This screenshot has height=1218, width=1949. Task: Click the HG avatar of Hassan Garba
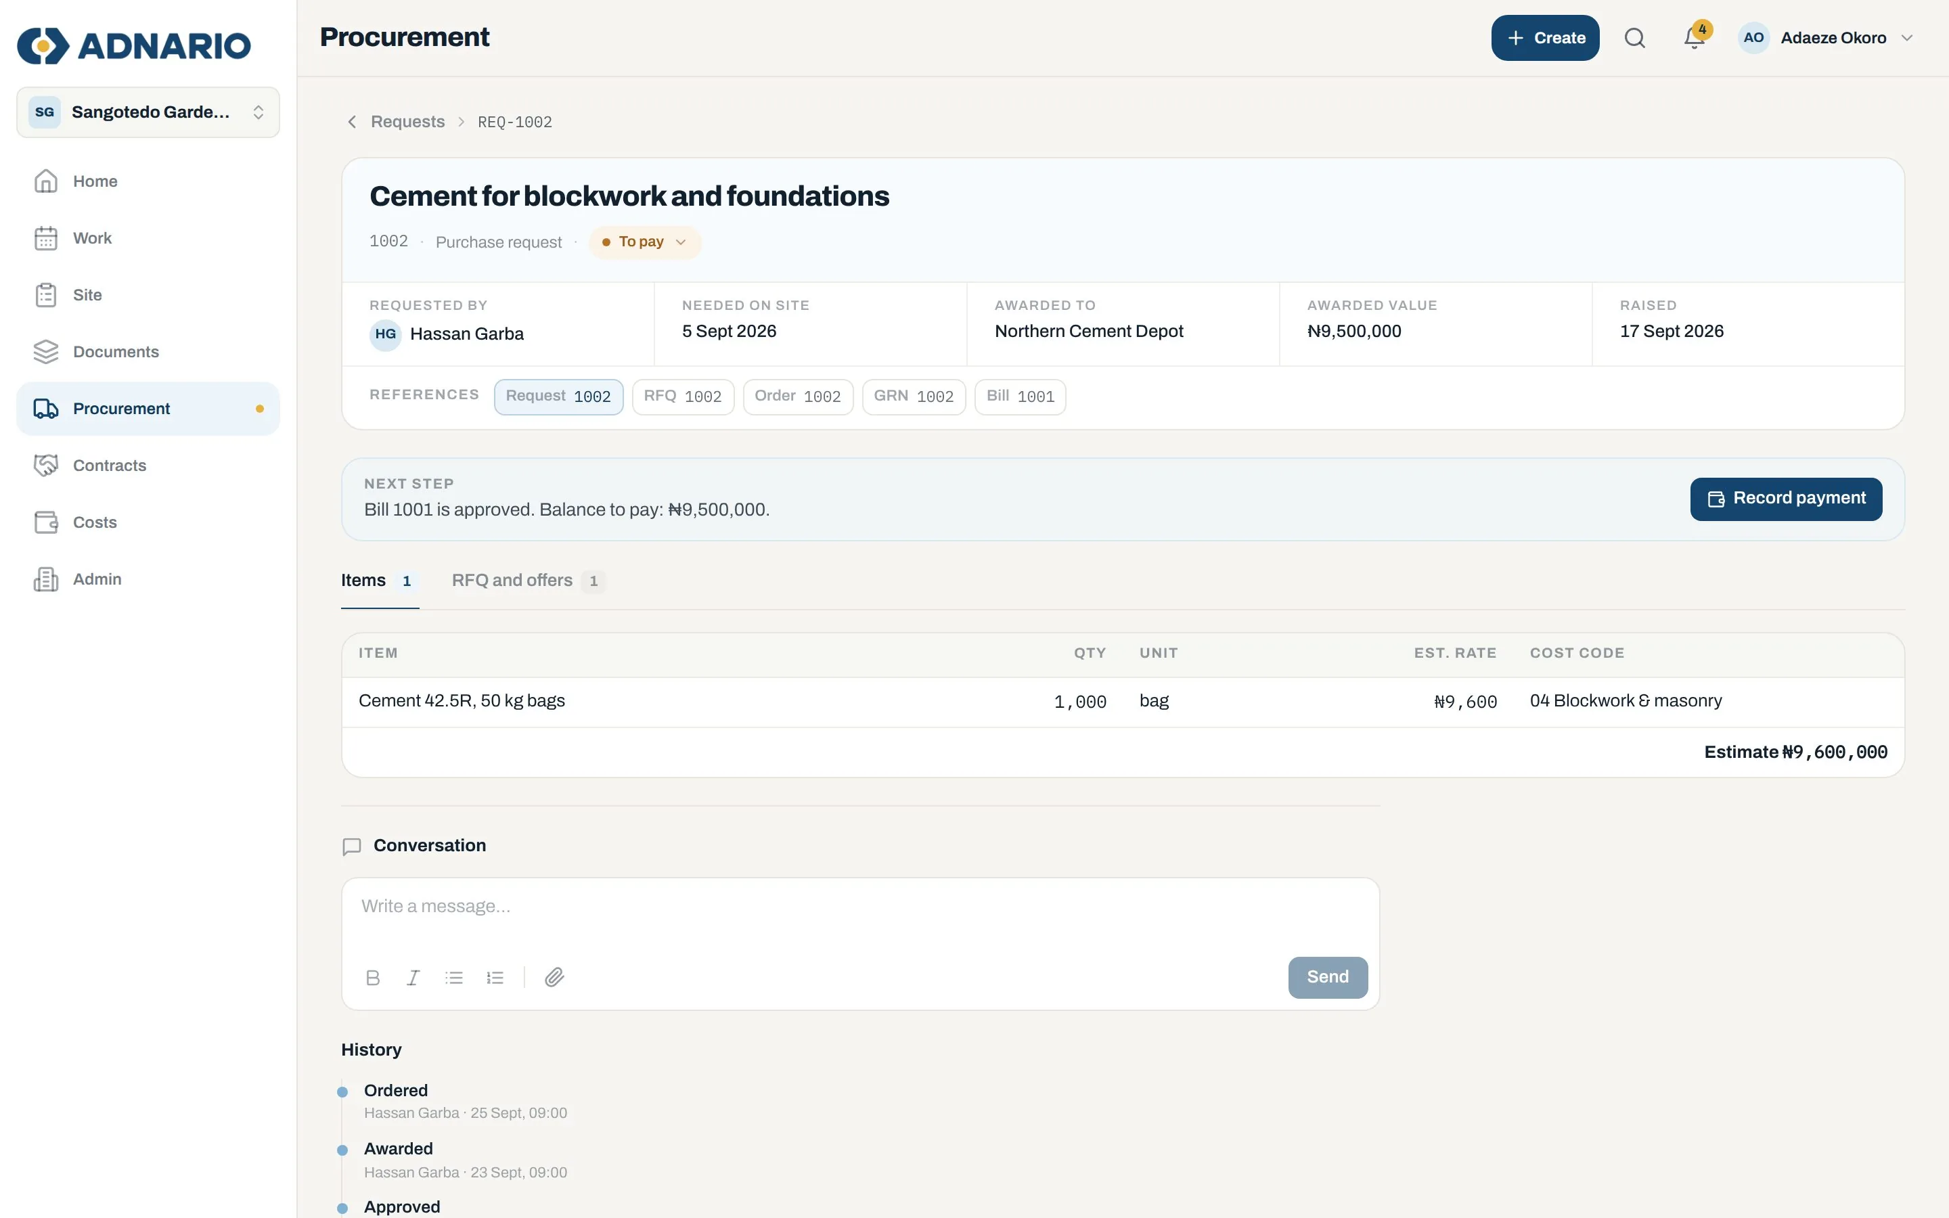tap(385, 334)
